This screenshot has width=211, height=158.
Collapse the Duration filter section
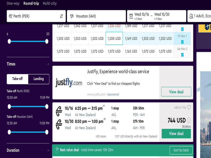48,150
